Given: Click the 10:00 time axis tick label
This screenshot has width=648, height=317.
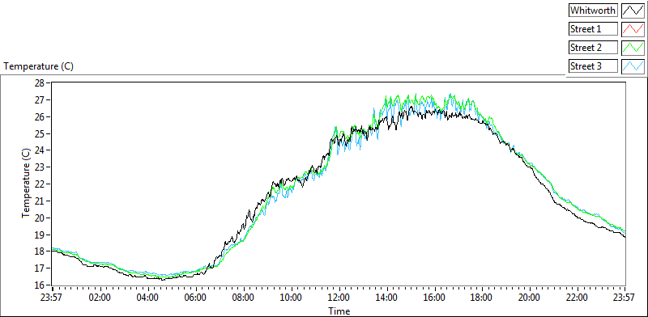Looking at the screenshot, I should 291,298.
